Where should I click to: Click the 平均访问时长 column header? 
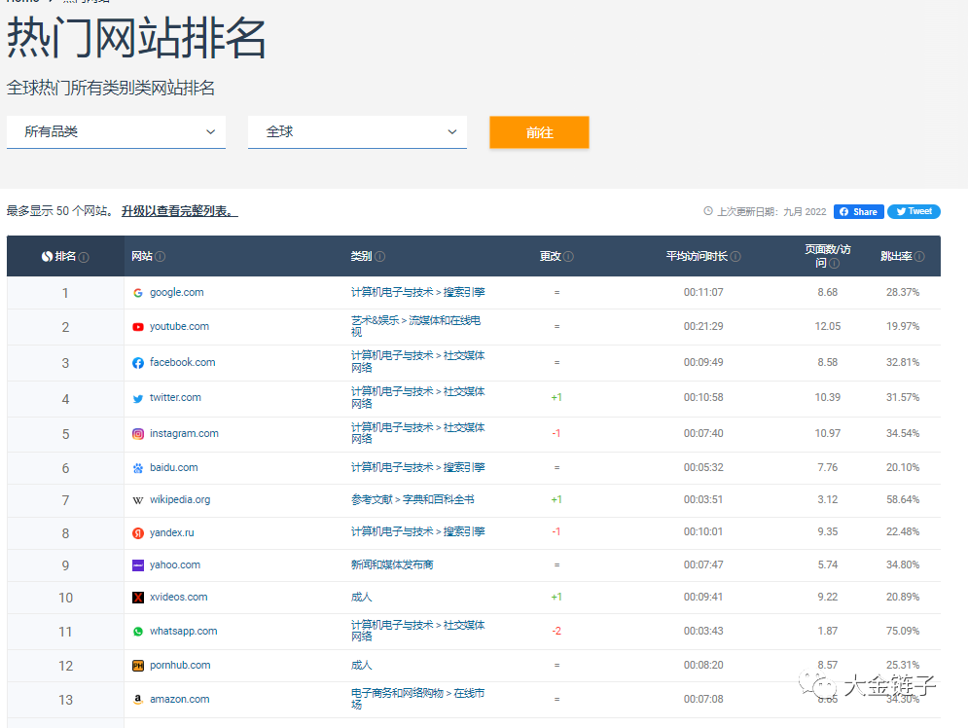[697, 256]
